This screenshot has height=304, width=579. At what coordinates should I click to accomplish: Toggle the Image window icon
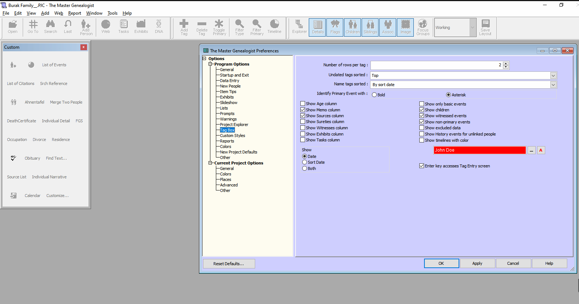(x=405, y=27)
